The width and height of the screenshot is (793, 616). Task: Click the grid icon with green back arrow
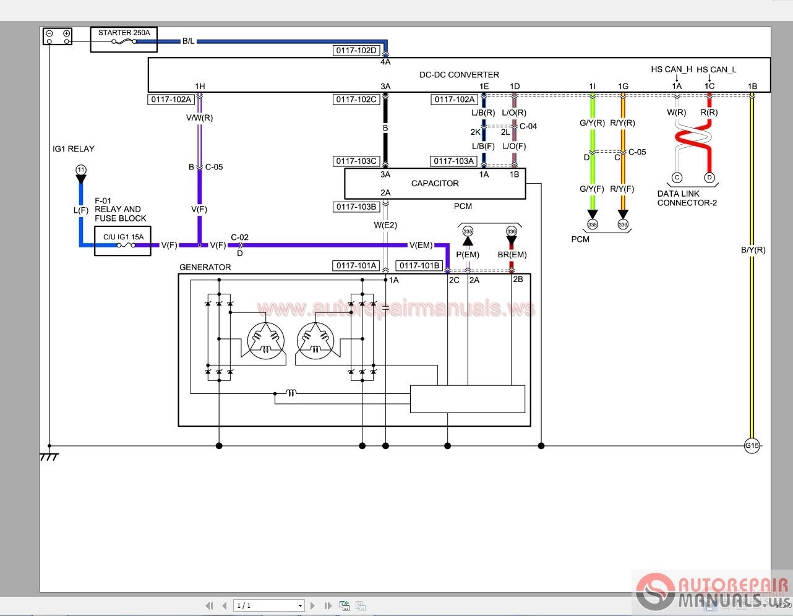point(345,605)
